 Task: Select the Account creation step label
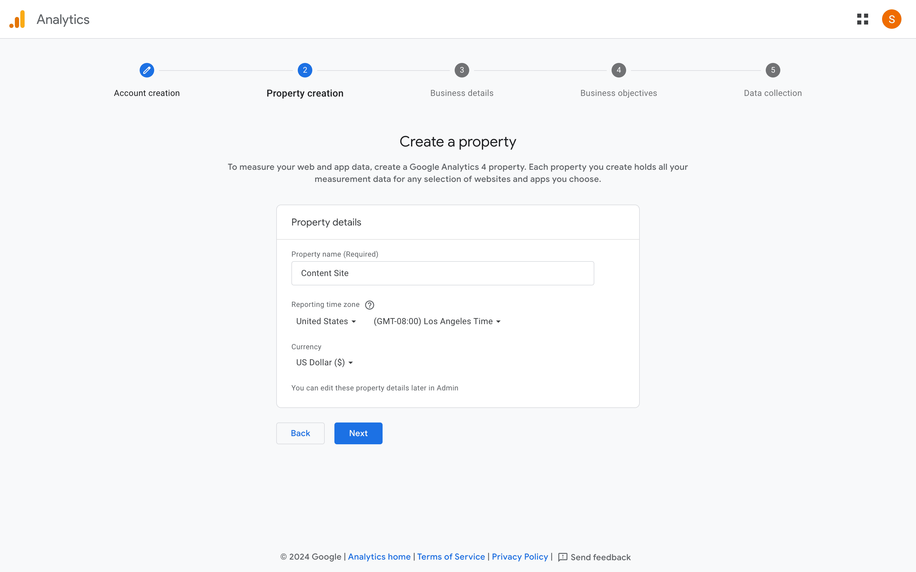tap(147, 93)
